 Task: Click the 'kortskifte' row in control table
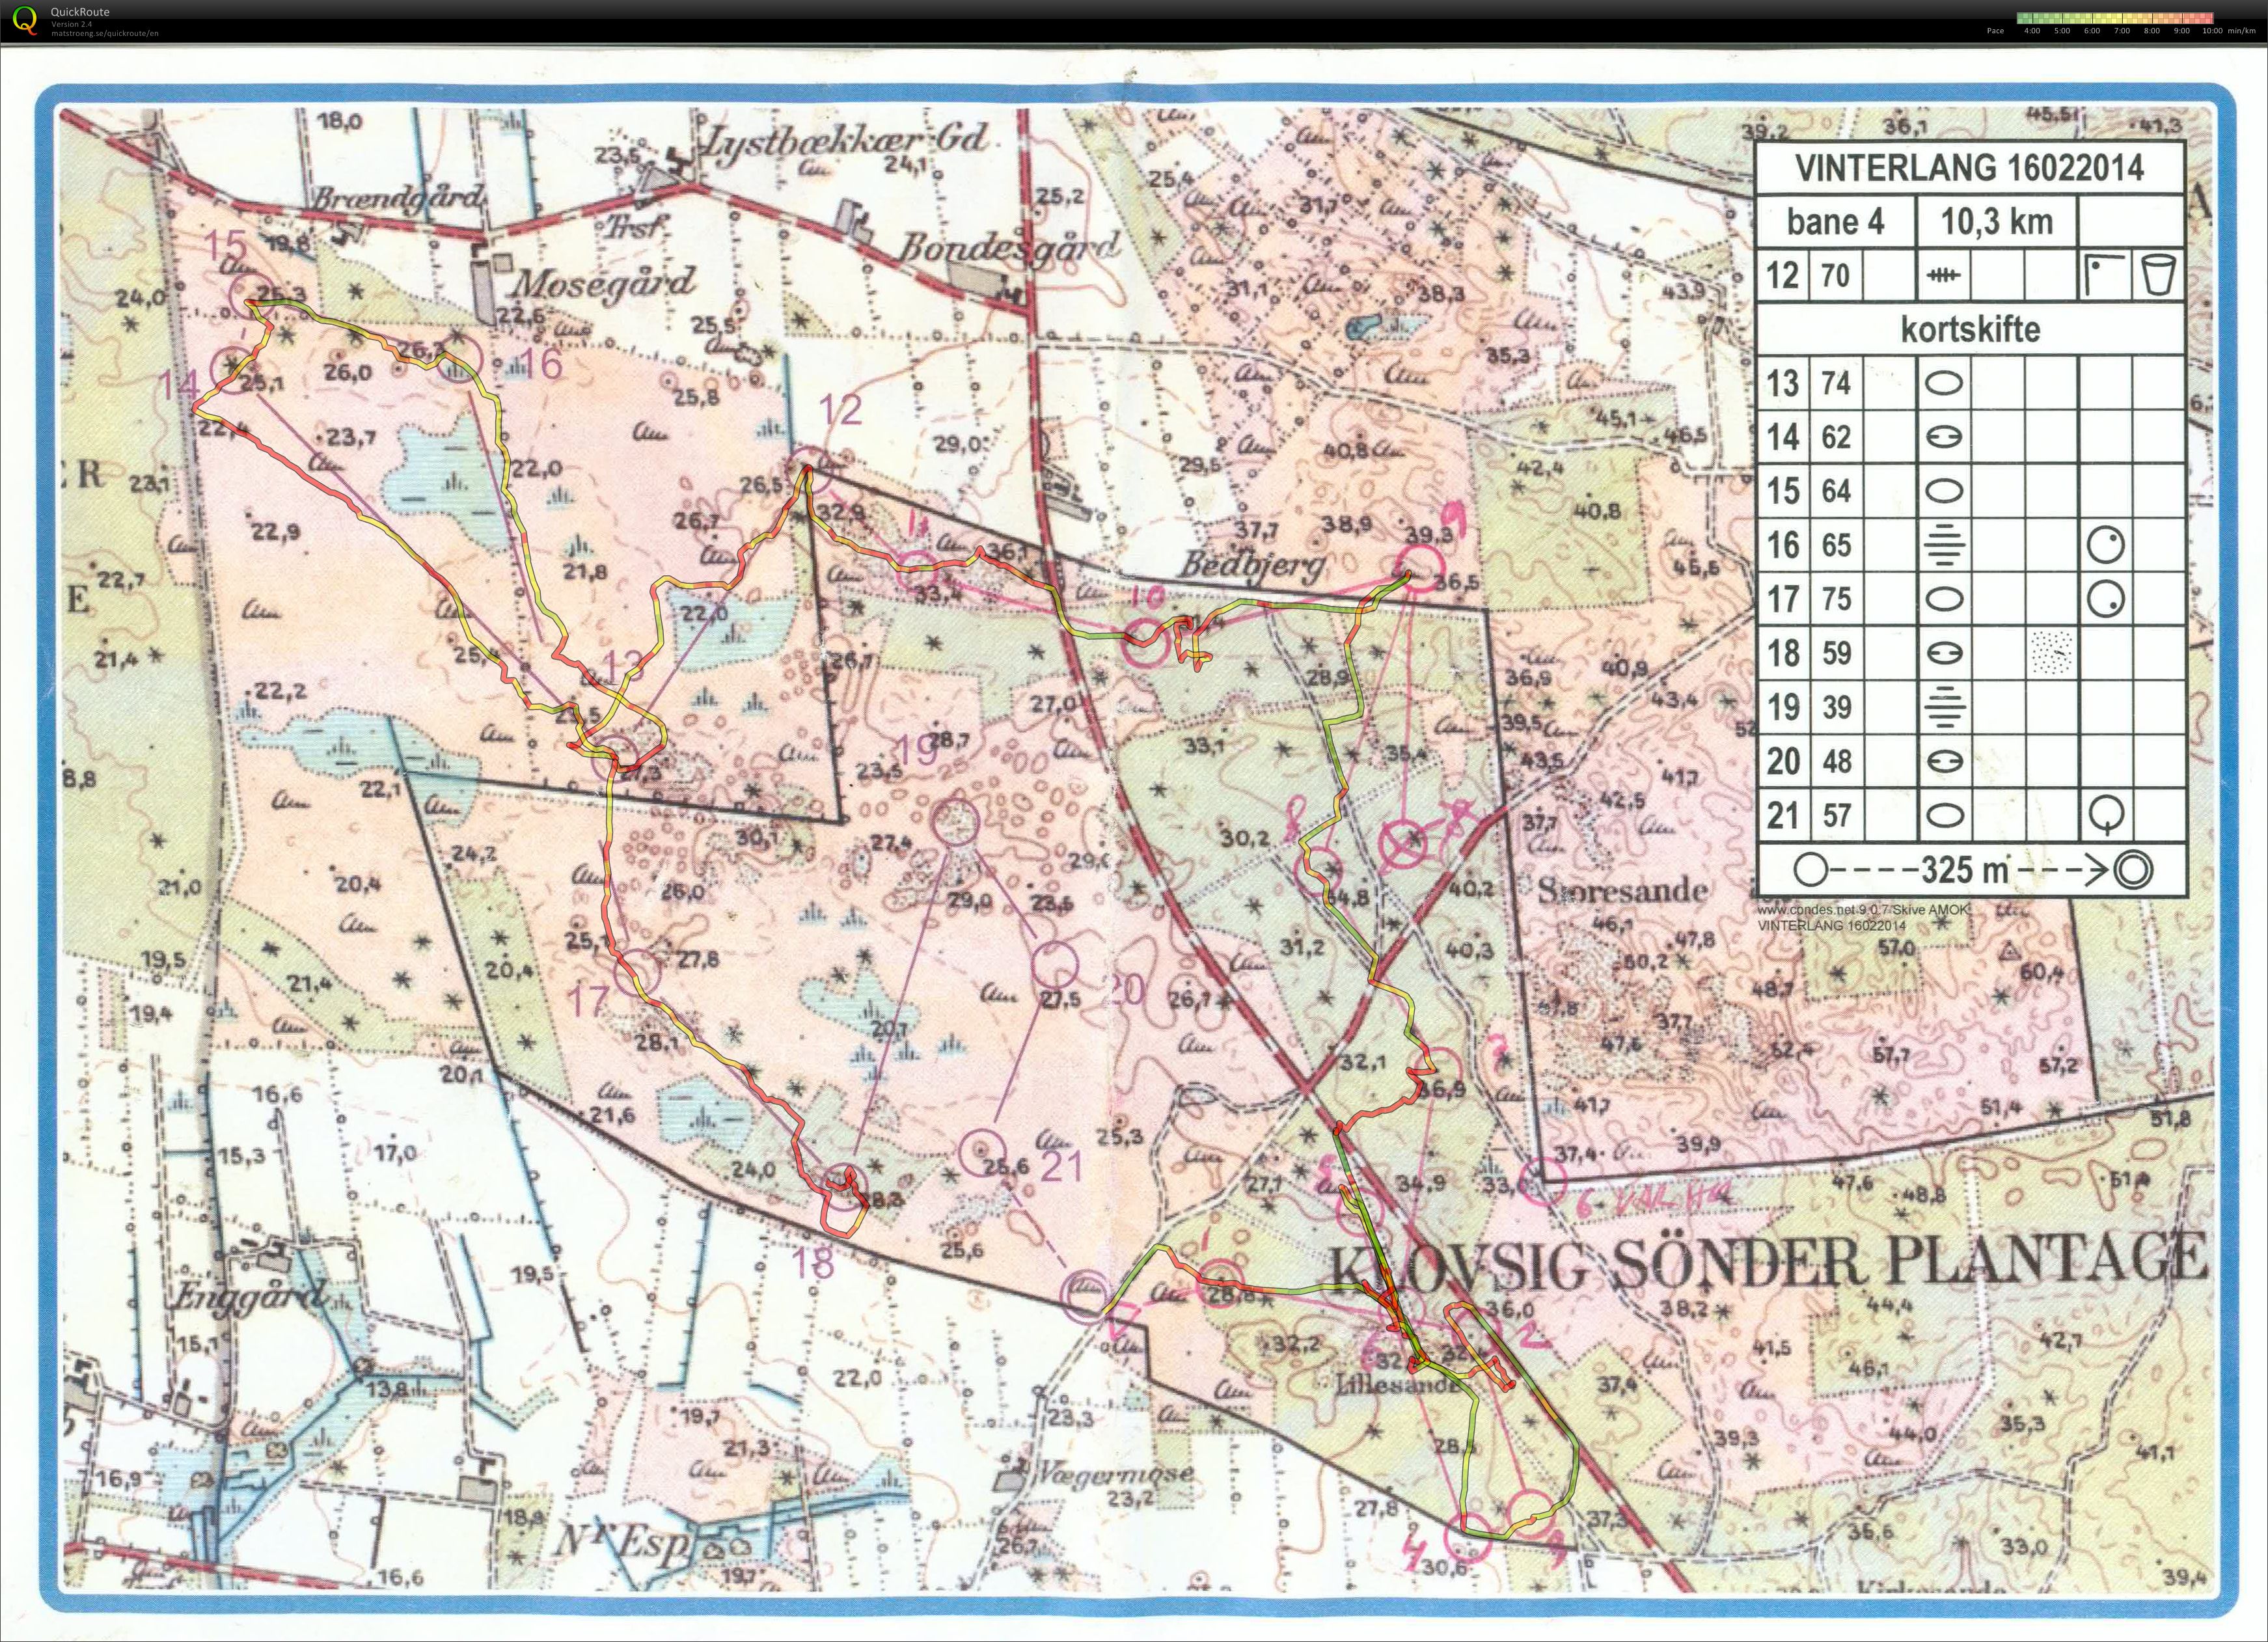(1970, 329)
